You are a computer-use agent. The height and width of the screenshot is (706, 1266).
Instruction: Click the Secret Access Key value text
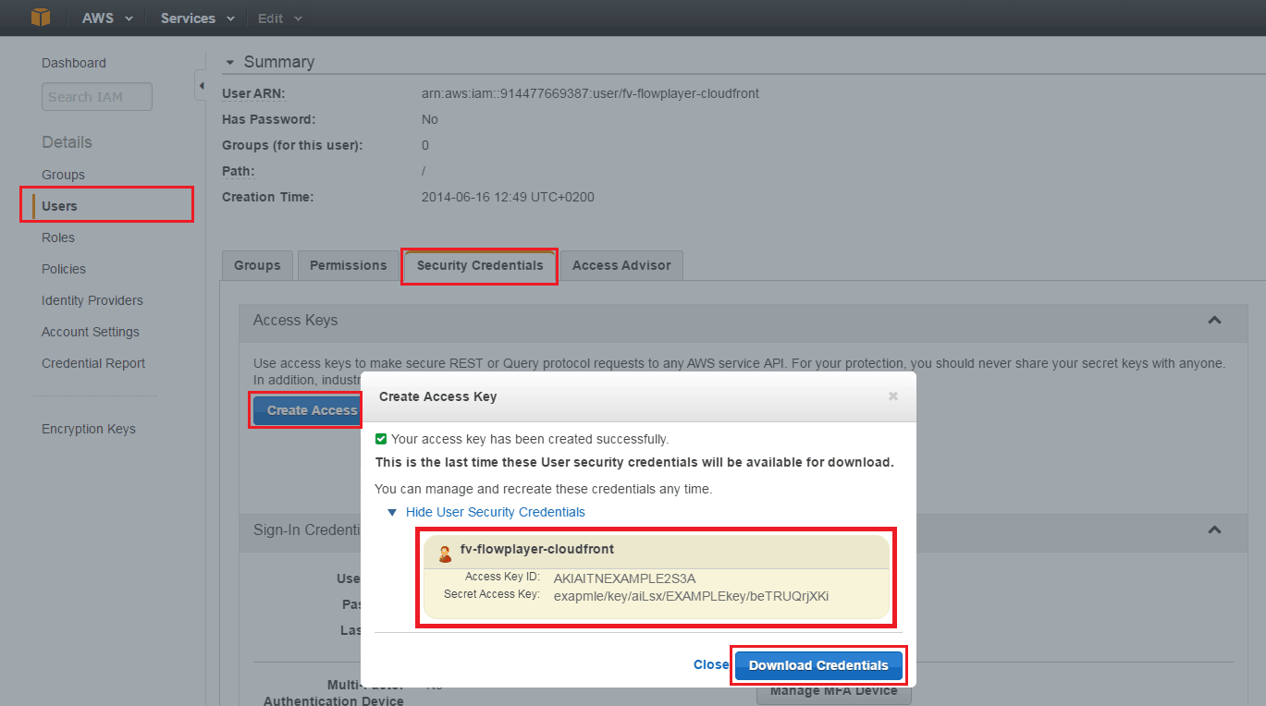(x=692, y=596)
